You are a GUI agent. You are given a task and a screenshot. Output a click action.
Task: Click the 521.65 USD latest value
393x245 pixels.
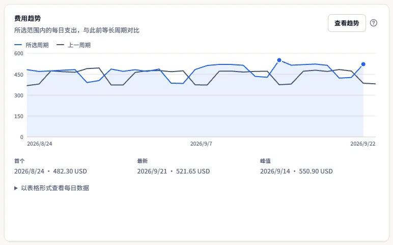point(193,171)
